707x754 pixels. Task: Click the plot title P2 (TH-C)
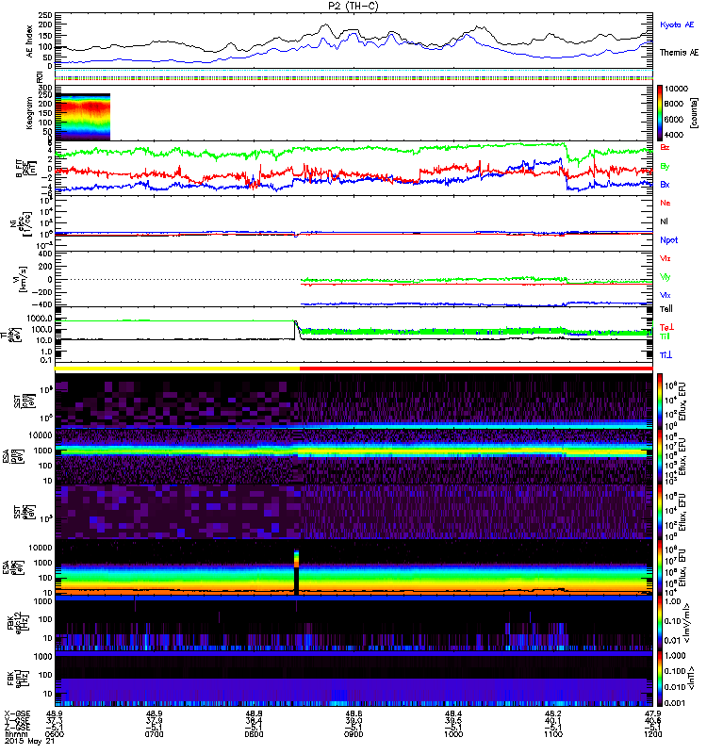click(353, 6)
